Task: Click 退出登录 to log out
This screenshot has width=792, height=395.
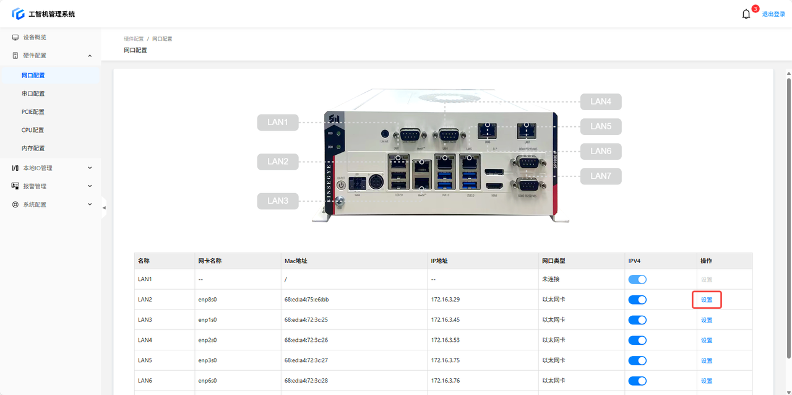Action: (773, 14)
